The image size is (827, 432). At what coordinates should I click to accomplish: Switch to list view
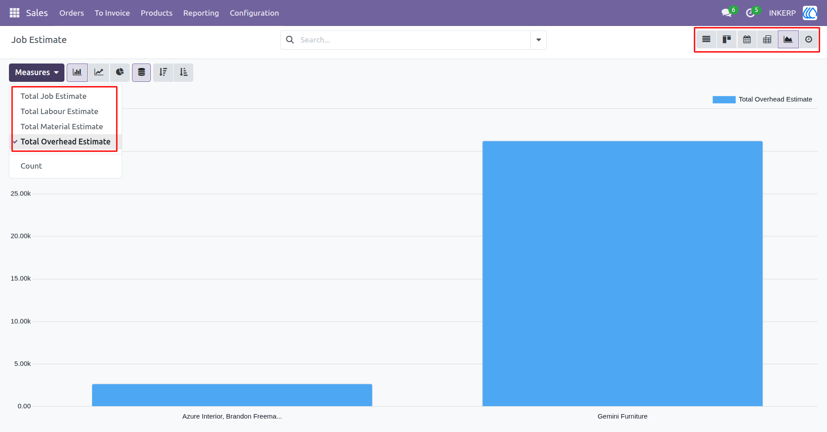point(706,39)
